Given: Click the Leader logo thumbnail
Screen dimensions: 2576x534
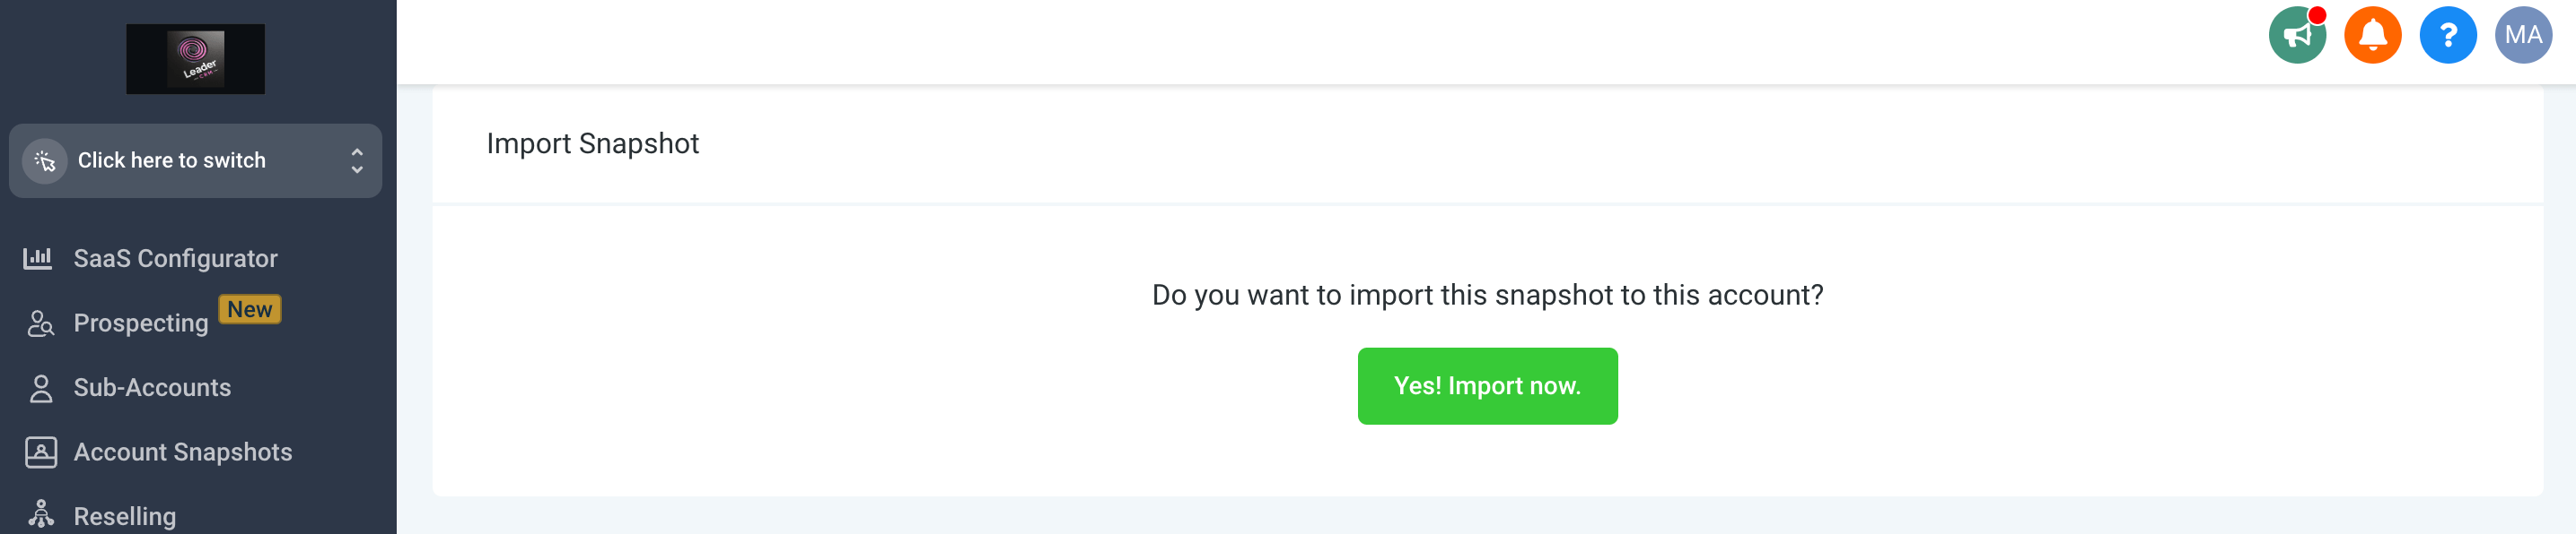Looking at the screenshot, I should (x=195, y=59).
